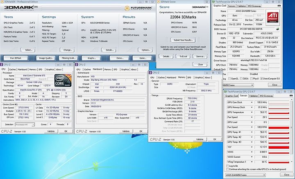Image resolution: width=295 pixels, height=179 pixels.
Task: Click the Select... button under Tests
Action: (x=28, y=50)
